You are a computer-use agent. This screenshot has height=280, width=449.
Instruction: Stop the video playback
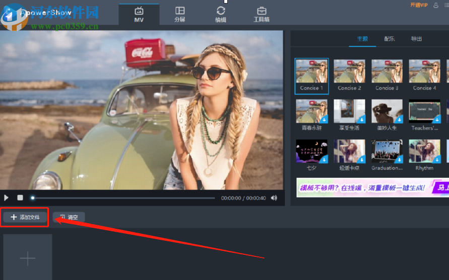tap(20, 198)
